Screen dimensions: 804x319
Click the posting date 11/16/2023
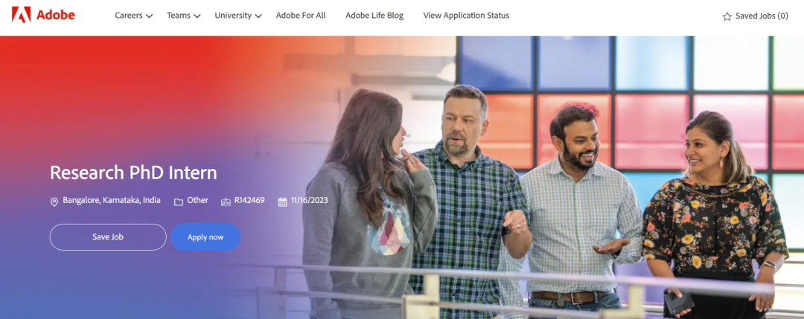click(x=309, y=200)
